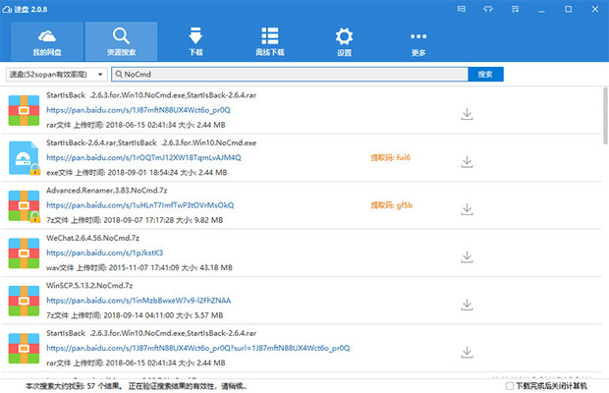Click the extraction code 提取码: fwi6
This screenshot has width=609, height=393.
(390, 157)
